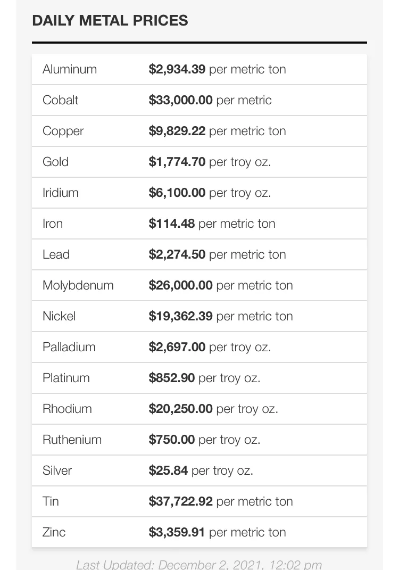The height and width of the screenshot is (570, 399).
Task: Click the Platinum row label
Action: [x=66, y=378]
